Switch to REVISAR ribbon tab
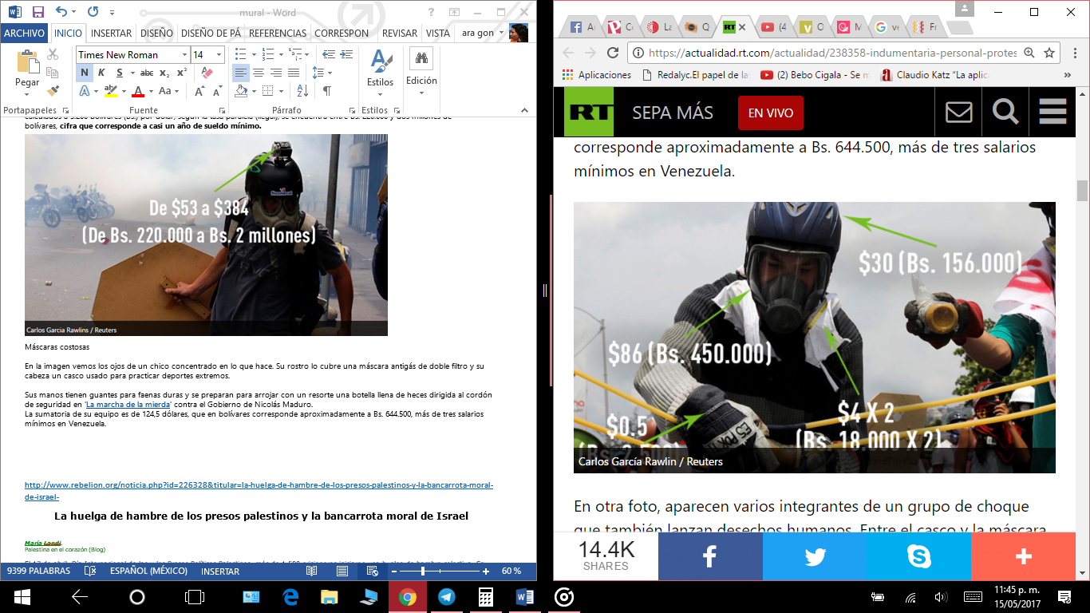Viewport: 1090px width, 613px height. pos(399,33)
